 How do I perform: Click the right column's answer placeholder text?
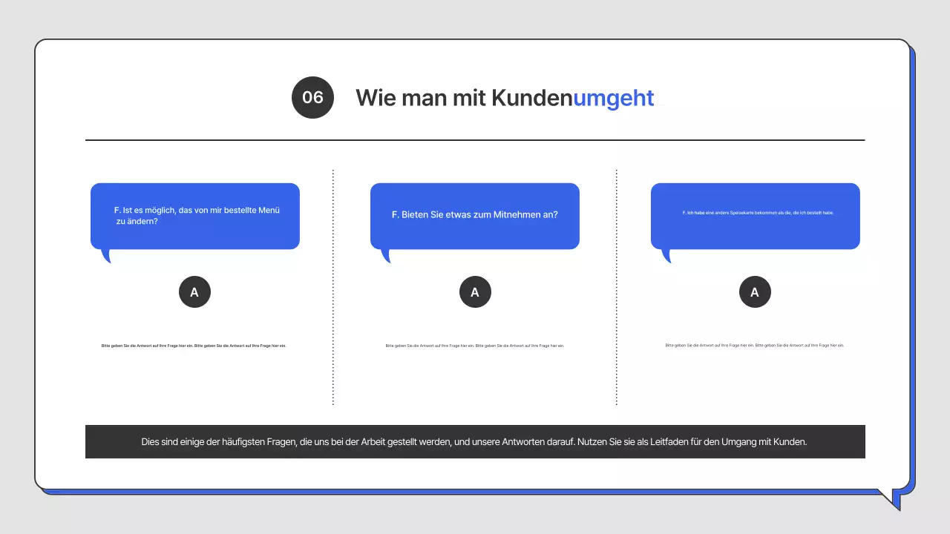[x=755, y=345]
